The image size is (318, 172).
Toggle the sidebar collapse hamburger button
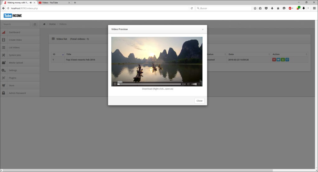pos(35,24)
